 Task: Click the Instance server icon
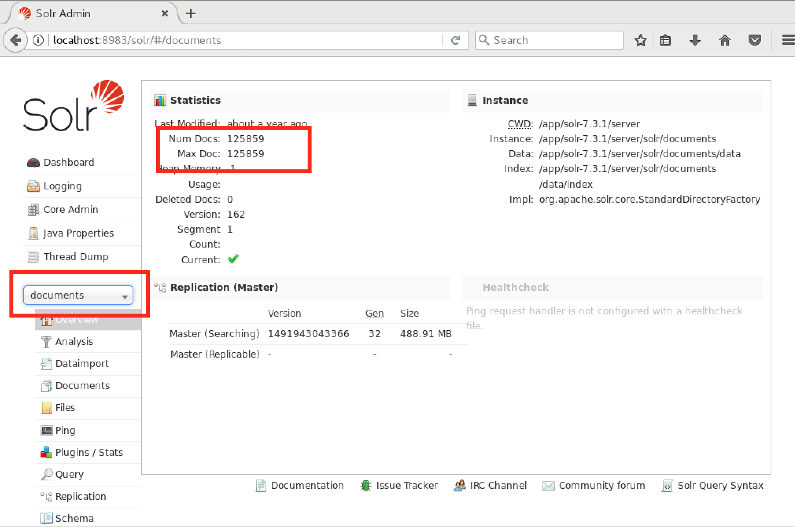point(472,100)
